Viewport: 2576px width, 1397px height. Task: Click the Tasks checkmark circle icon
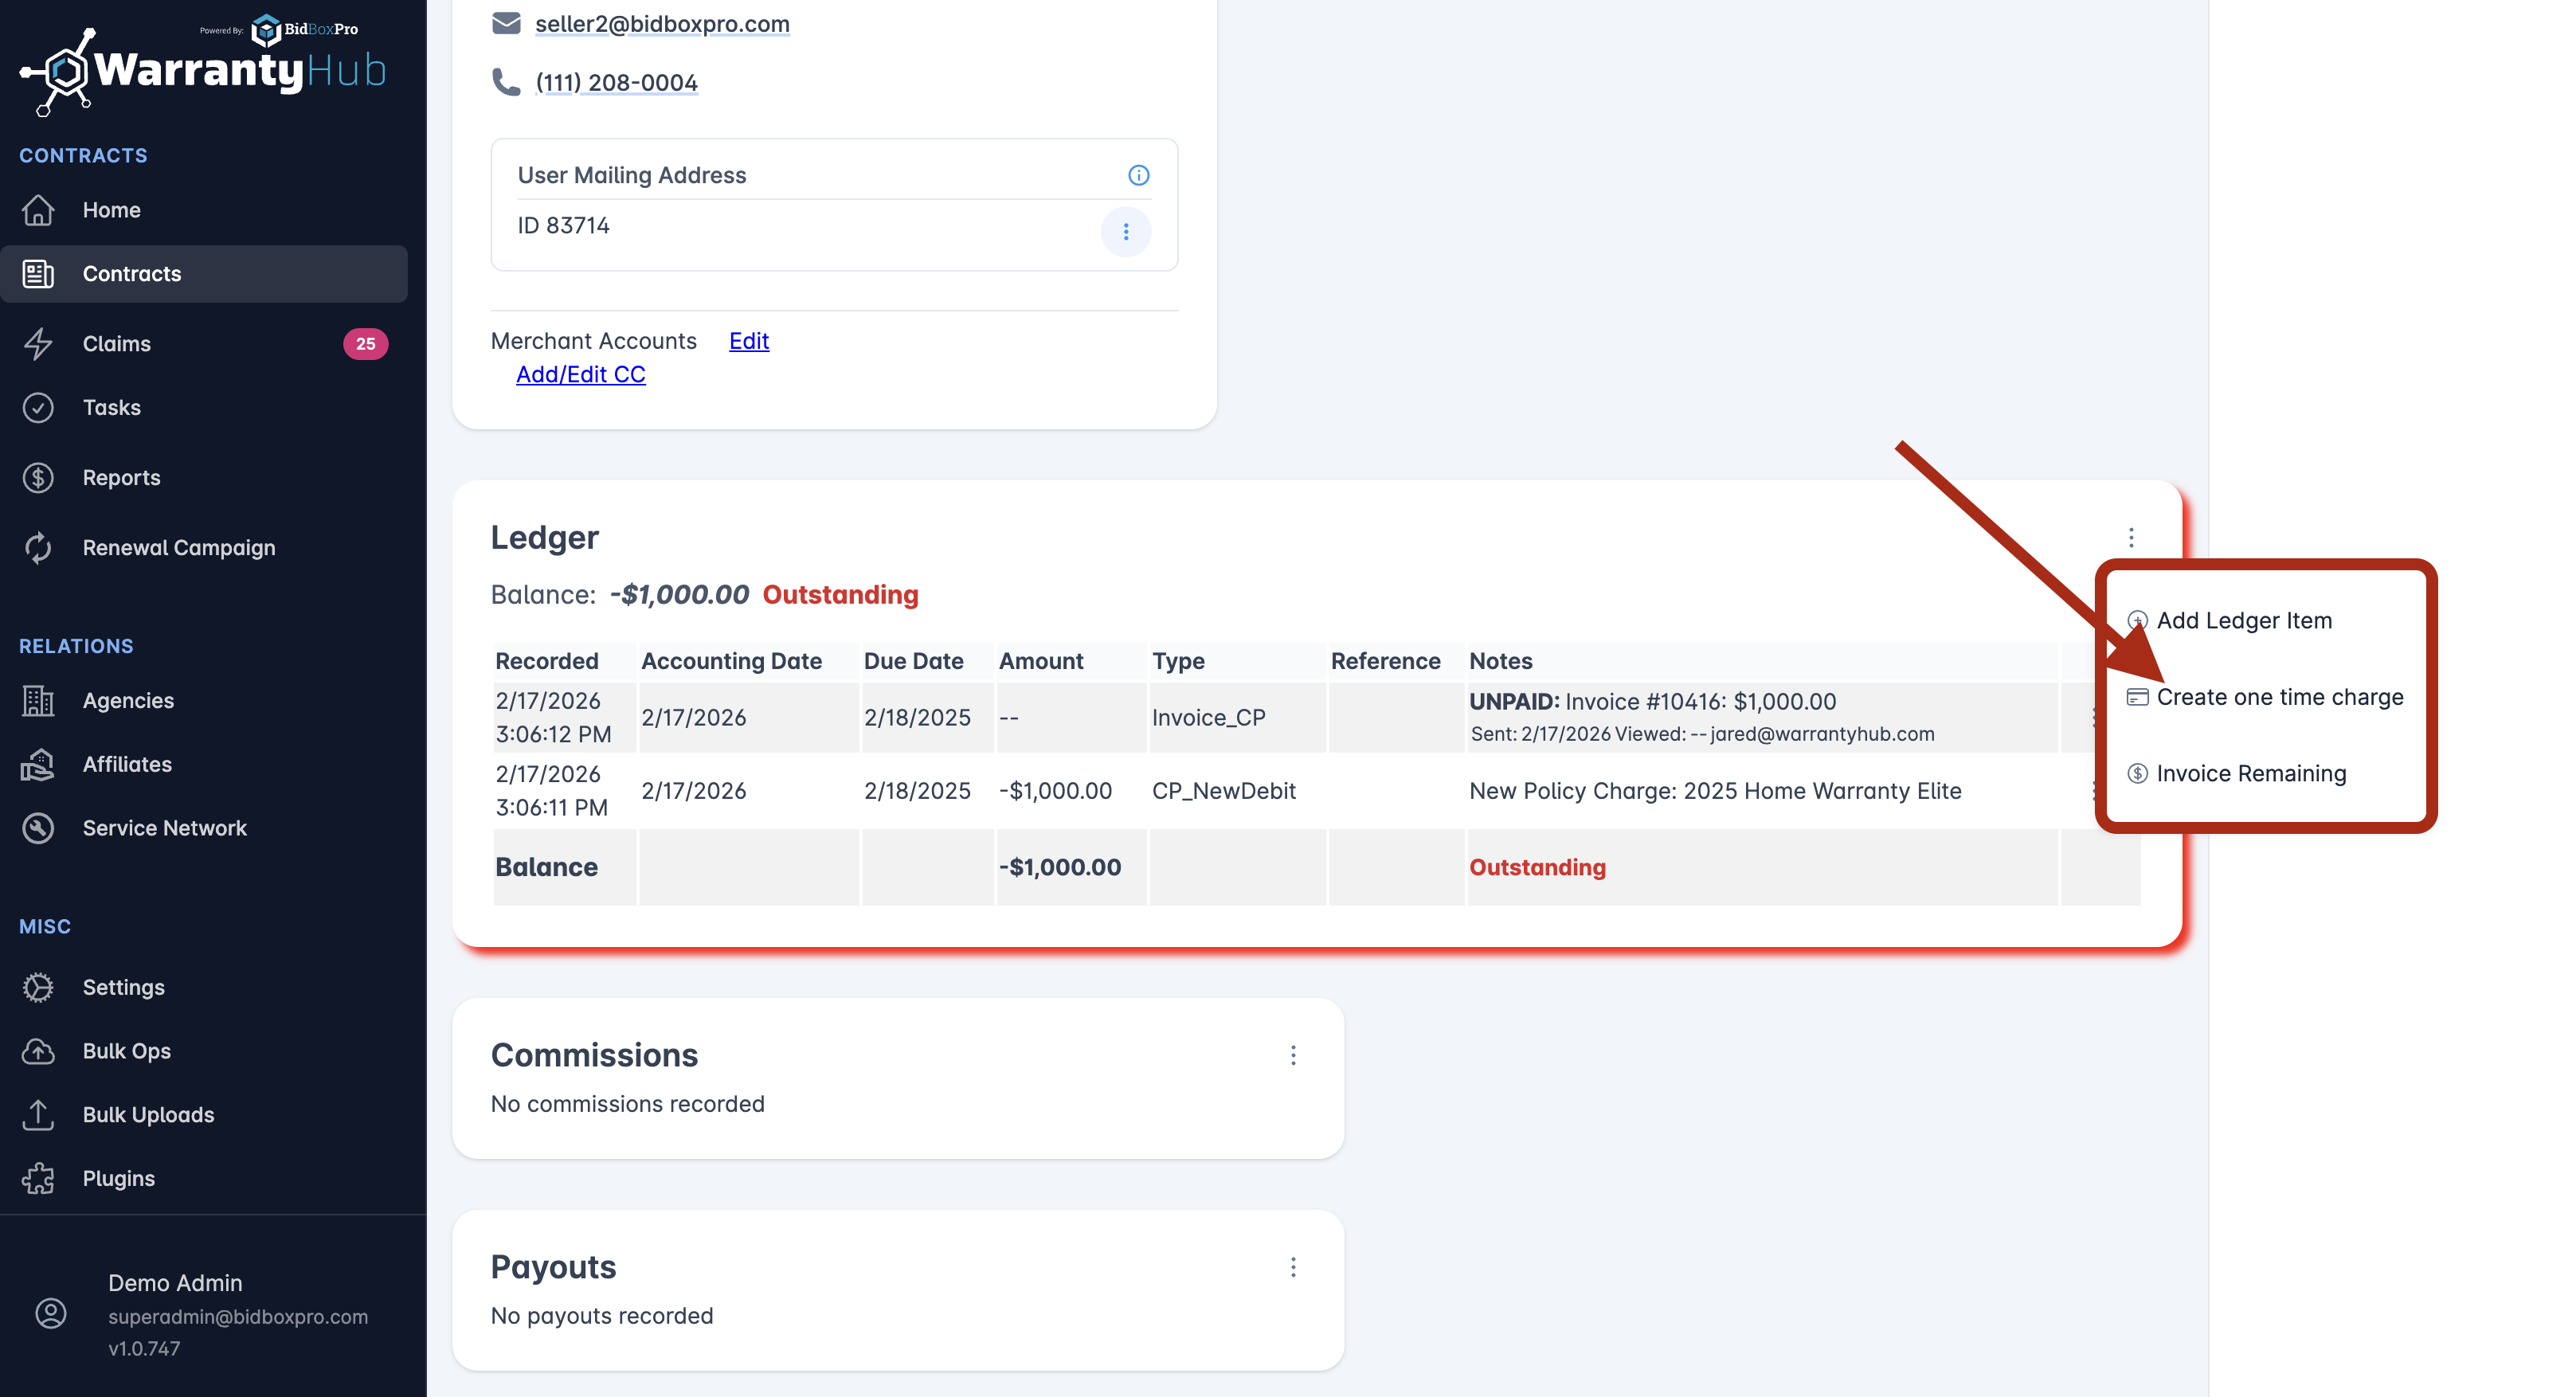[x=38, y=407]
